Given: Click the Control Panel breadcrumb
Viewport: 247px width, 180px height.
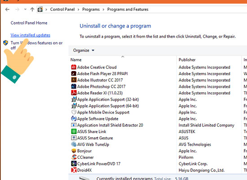Looking at the screenshot, I should (62, 9).
